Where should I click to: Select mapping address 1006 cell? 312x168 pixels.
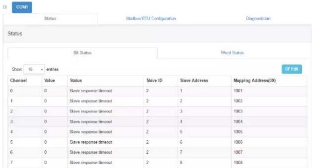269,142
